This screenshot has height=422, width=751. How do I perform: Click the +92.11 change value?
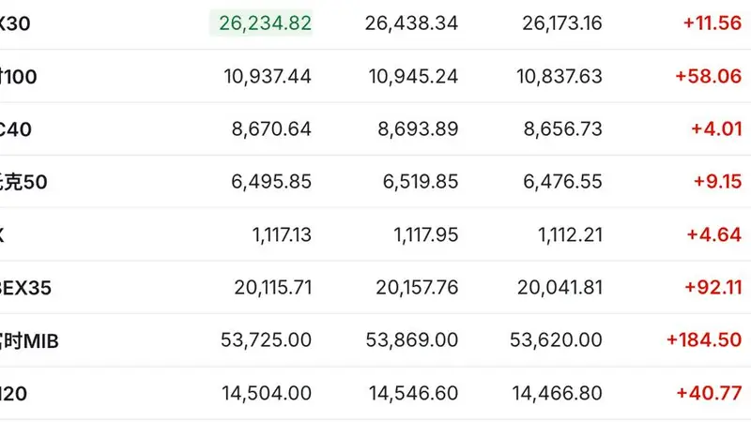(713, 287)
